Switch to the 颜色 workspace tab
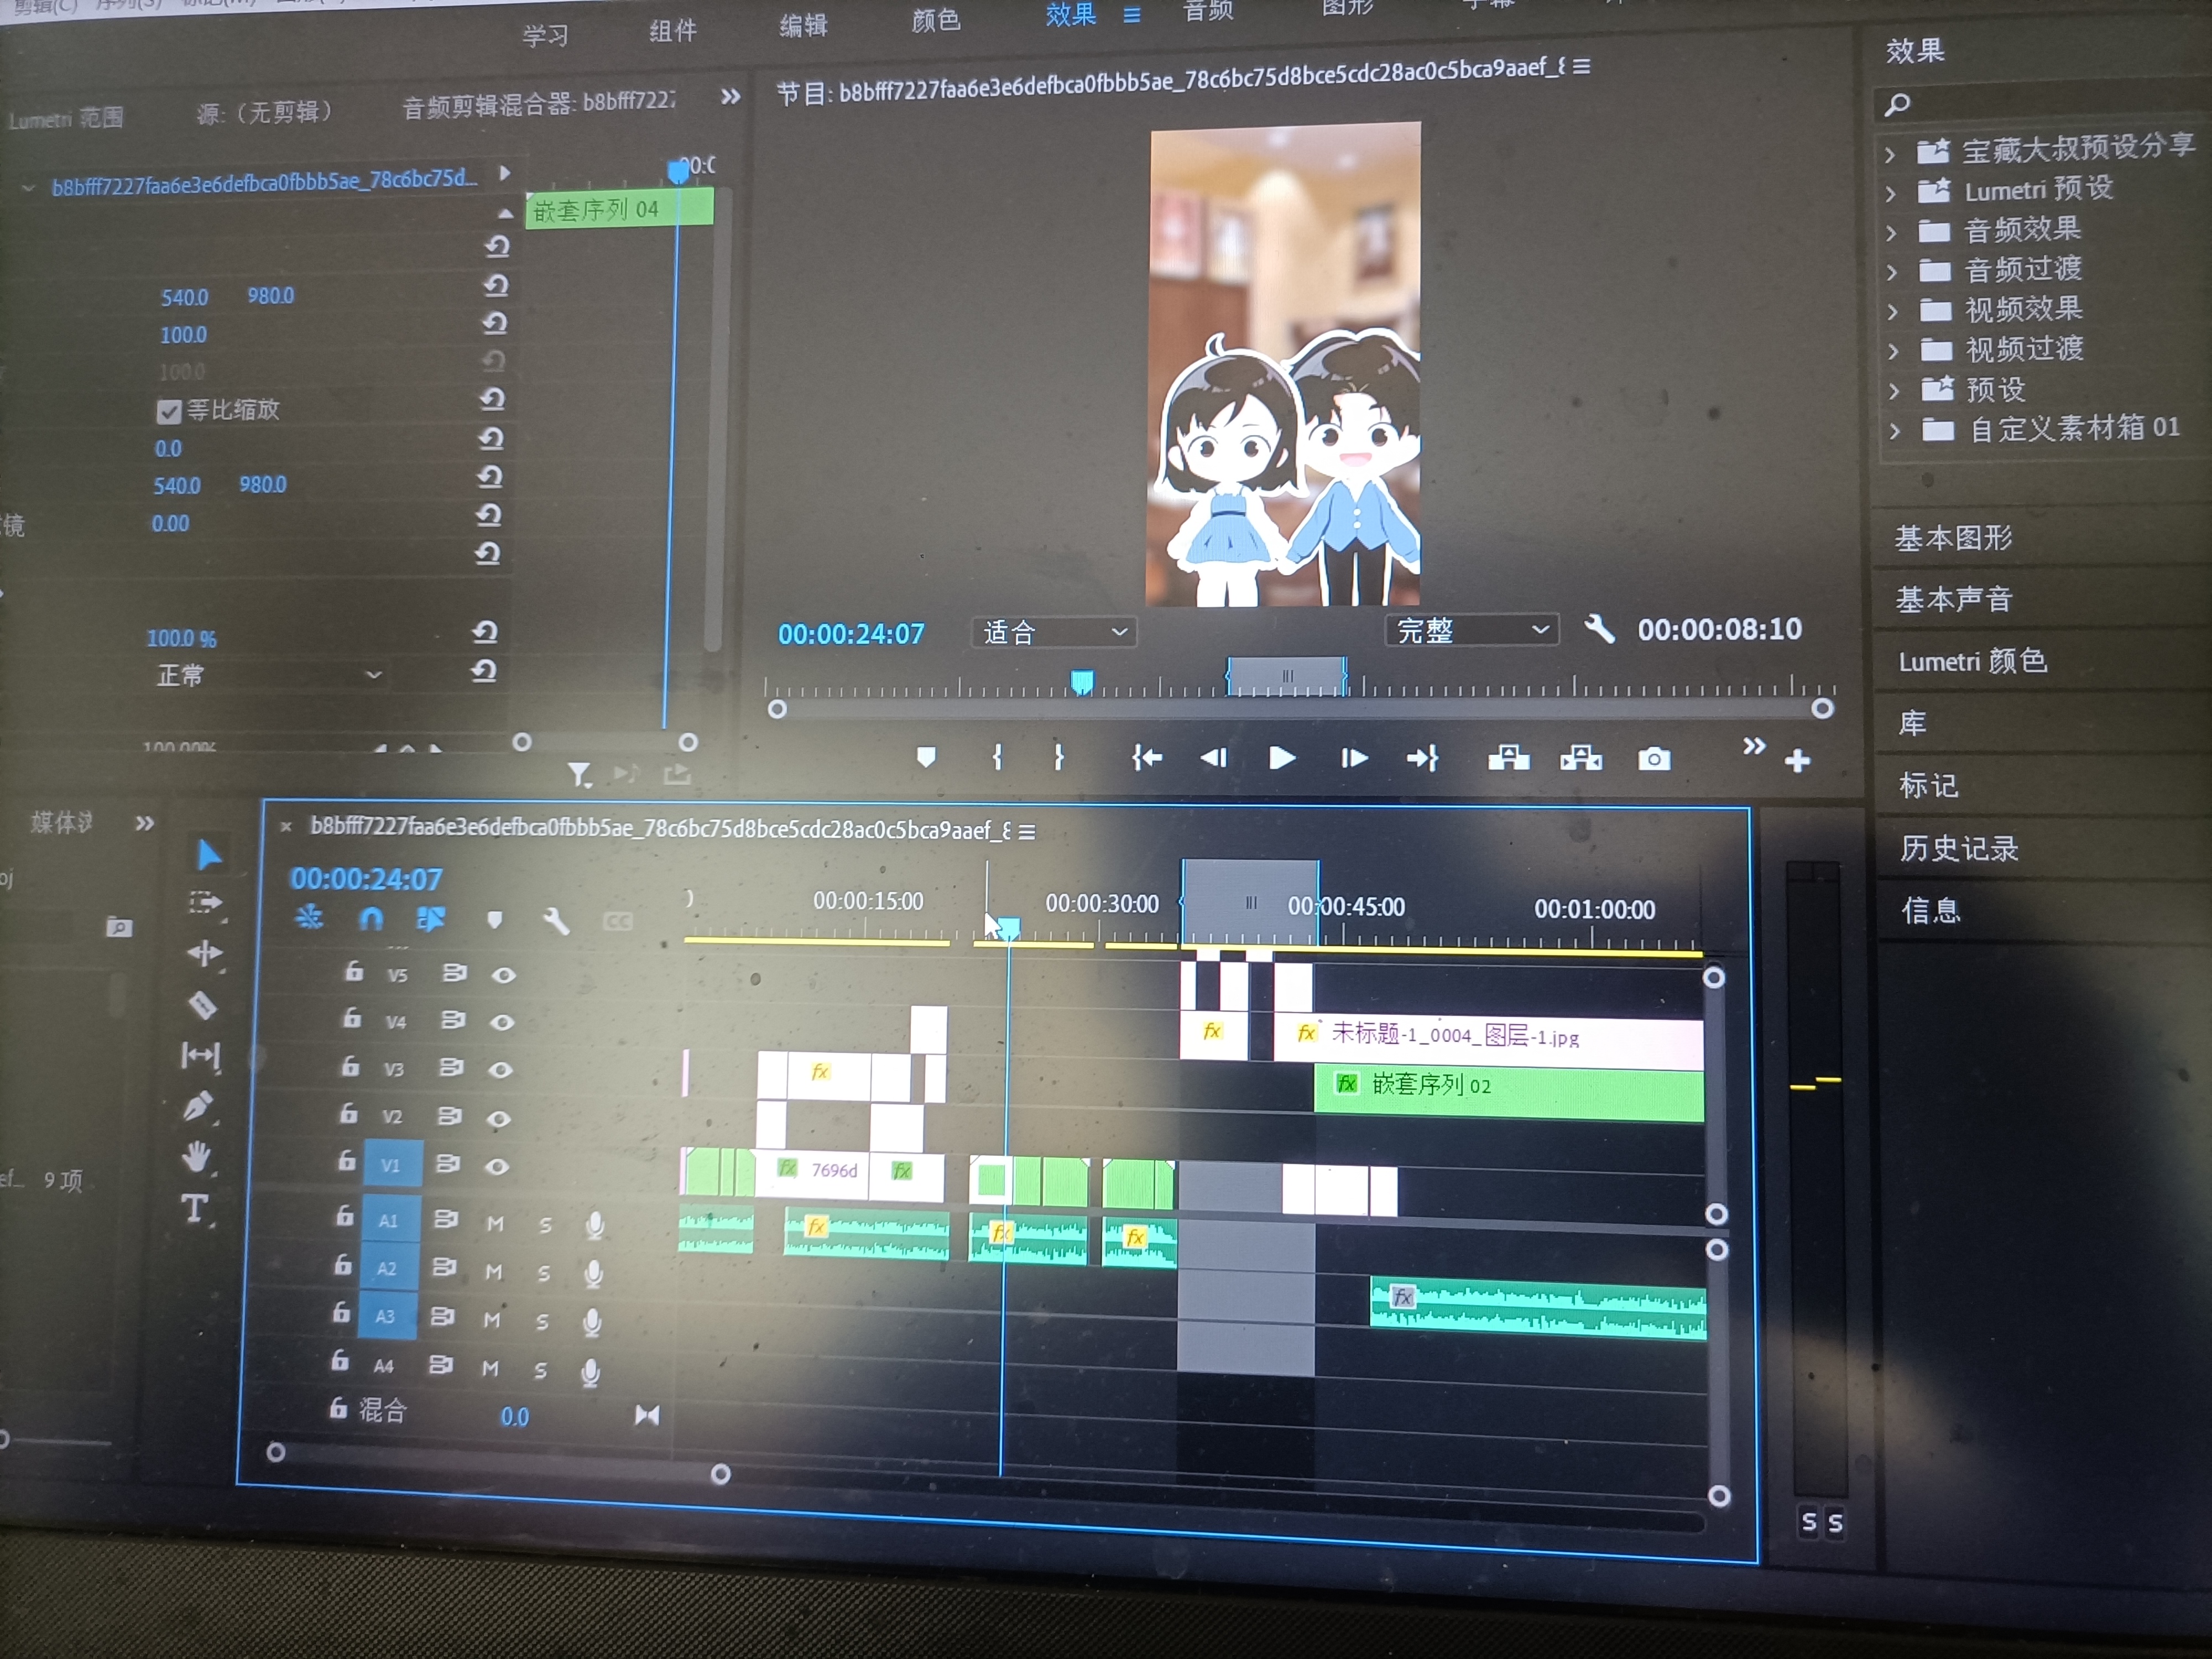The width and height of the screenshot is (2212, 1659). 935,21
